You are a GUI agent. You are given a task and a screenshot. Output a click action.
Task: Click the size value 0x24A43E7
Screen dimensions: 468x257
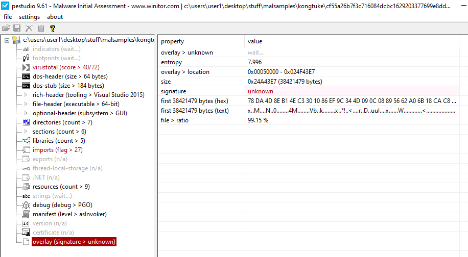[285, 82]
